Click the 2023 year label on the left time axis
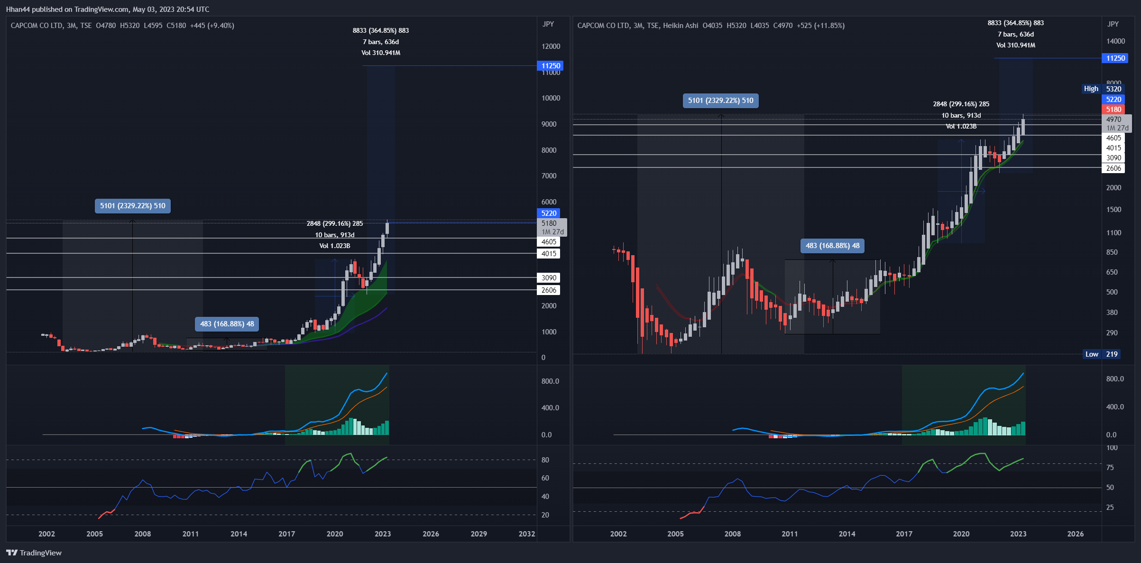 383,534
